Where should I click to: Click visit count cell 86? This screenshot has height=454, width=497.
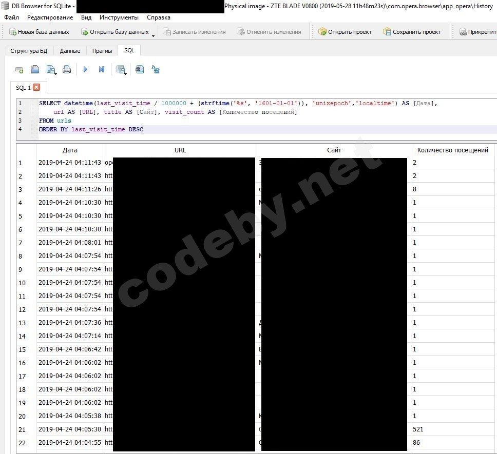tap(453, 443)
